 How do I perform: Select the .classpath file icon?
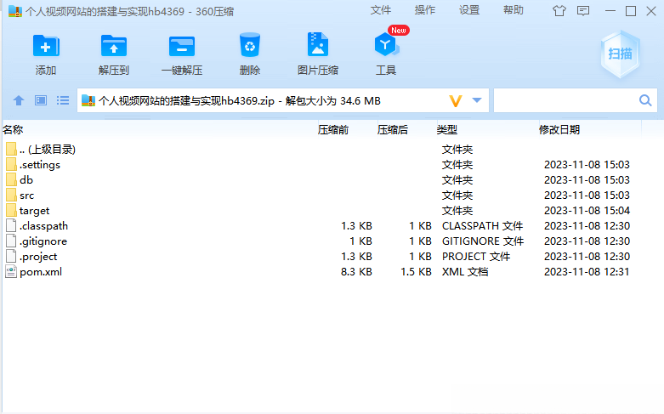point(11,226)
